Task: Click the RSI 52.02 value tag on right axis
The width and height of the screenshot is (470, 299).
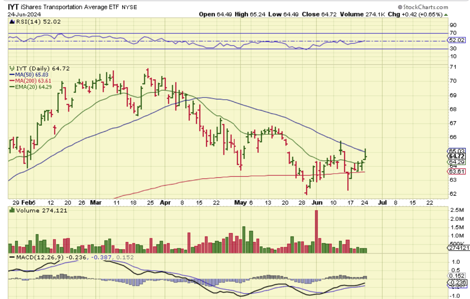Action: [456, 40]
